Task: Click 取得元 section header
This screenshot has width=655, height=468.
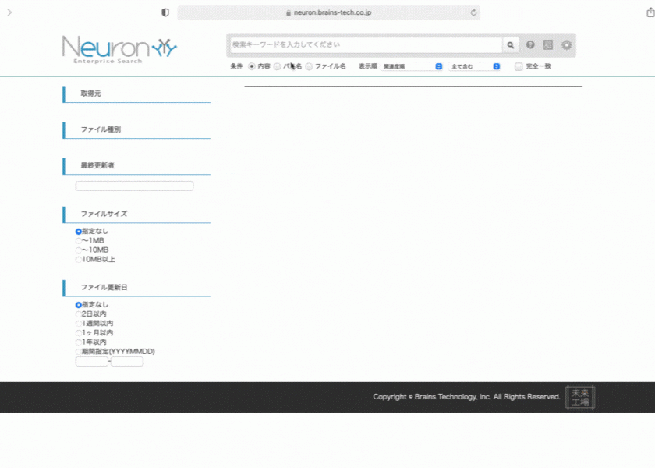Action: pyautogui.click(x=136, y=94)
